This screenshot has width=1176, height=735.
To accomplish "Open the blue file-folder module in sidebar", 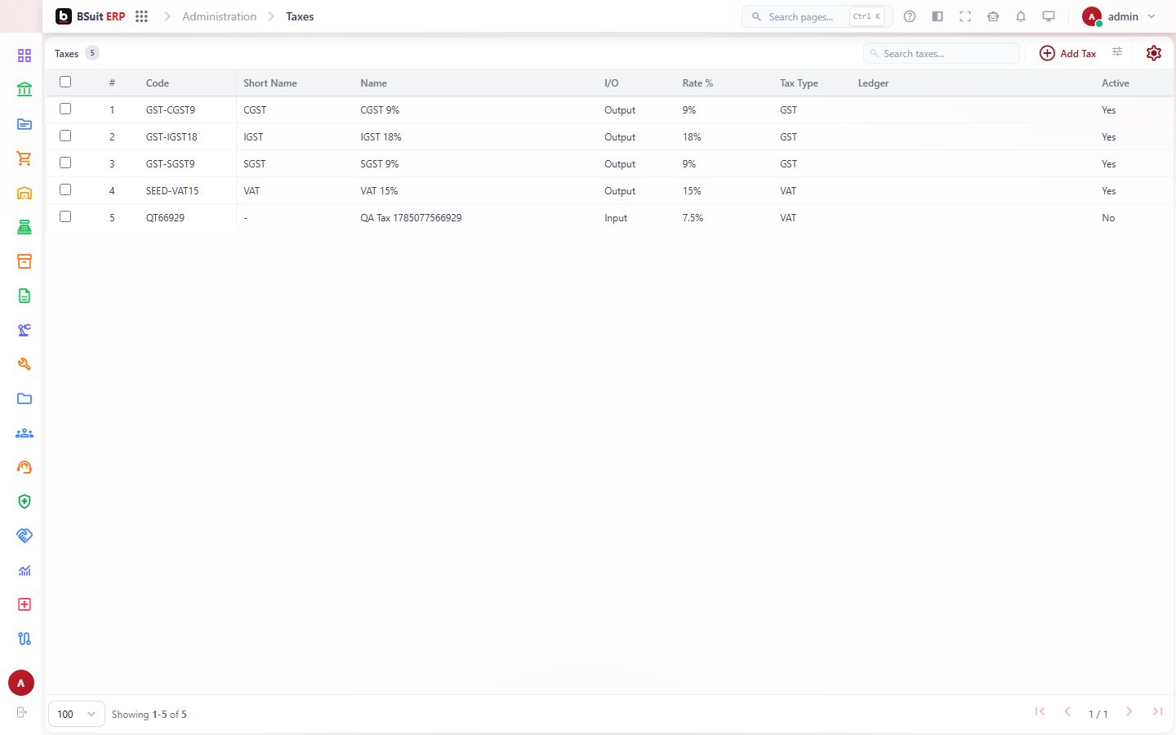I will [x=24, y=124].
